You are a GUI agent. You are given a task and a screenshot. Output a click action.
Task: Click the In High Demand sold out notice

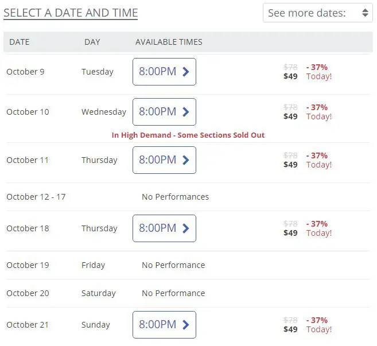pos(188,135)
